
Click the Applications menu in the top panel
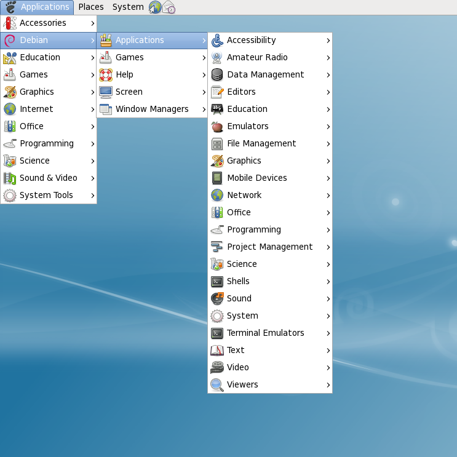click(38, 7)
